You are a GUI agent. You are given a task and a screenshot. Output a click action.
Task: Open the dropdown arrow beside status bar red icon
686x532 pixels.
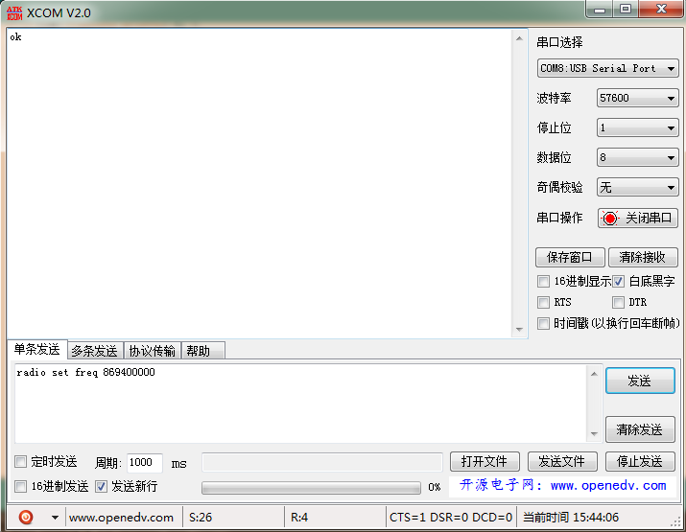(x=55, y=518)
